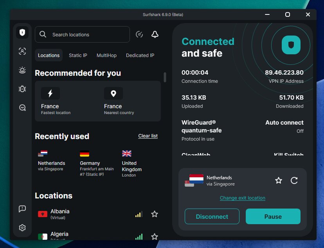Switch to the Dedicated IP tab
324x248 pixels.
pyautogui.click(x=140, y=55)
